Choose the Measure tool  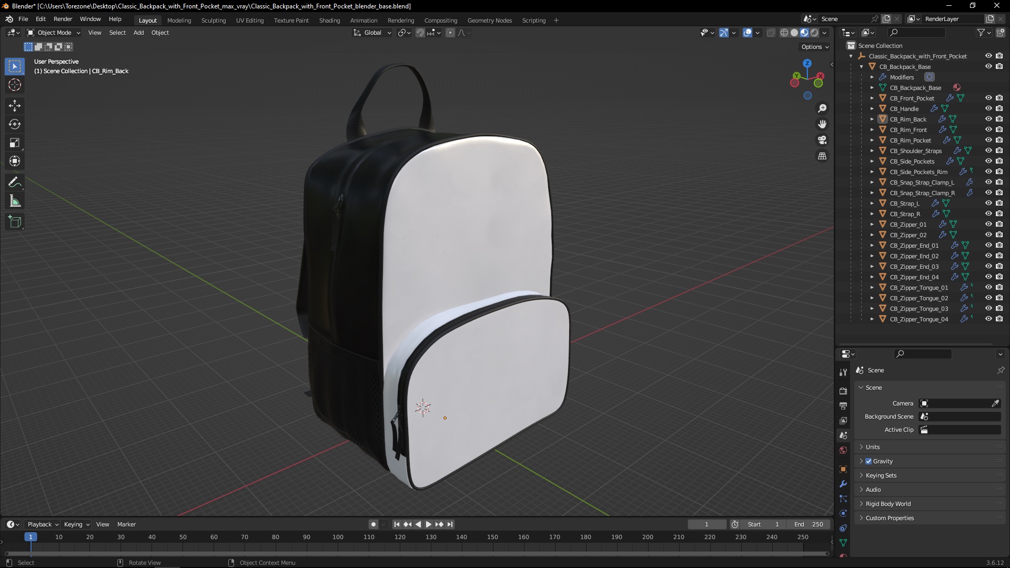point(15,201)
